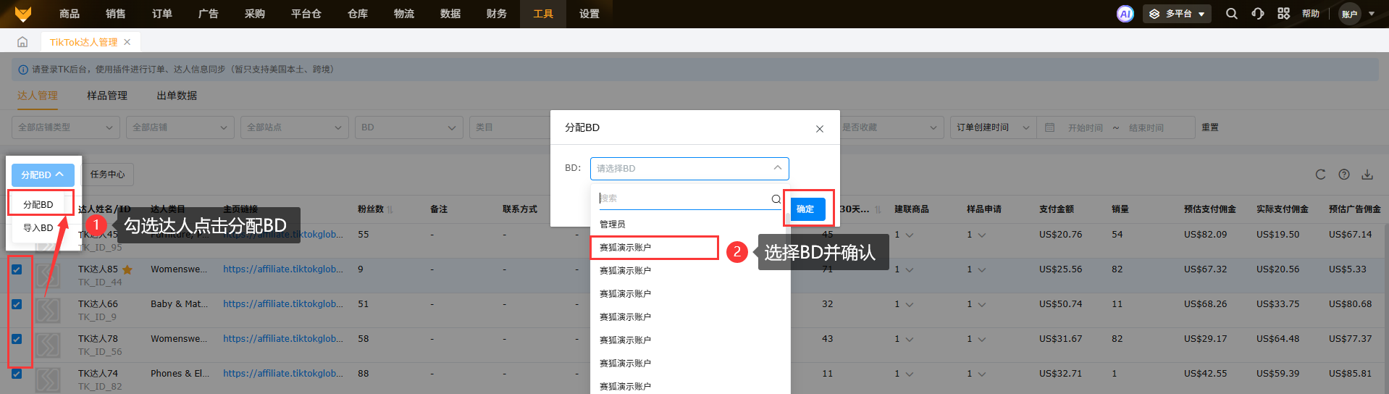The image size is (1389, 394).
Task: Open the 商品 menu
Action: point(70,14)
